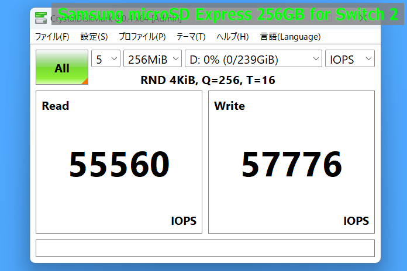This screenshot has height=271, width=407.
Task: Open the ヘルプ(H) menu
Action: tap(232, 37)
